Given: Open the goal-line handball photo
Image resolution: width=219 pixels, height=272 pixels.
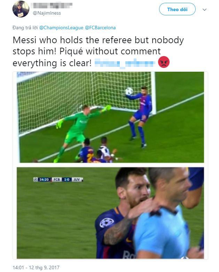Looking at the screenshot, I should (110, 117).
